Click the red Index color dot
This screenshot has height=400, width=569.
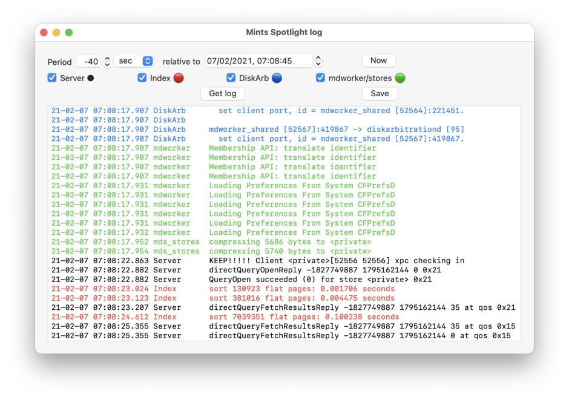click(179, 78)
